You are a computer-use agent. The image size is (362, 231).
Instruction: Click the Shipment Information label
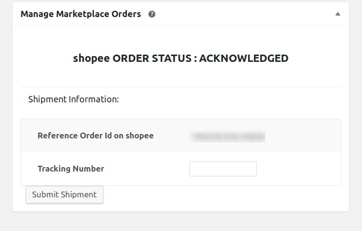[x=73, y=99]
